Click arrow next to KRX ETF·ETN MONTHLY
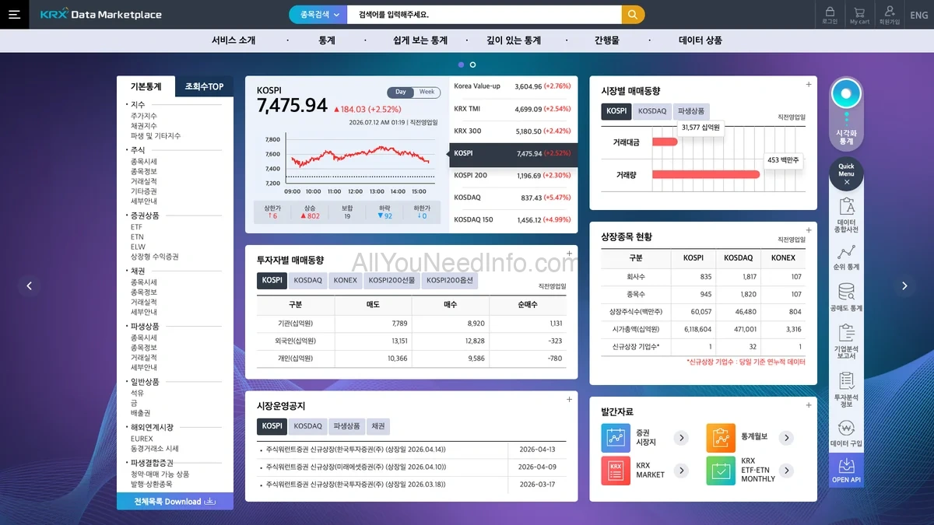The height and width of the screenshot is (525, 934). 786,471
